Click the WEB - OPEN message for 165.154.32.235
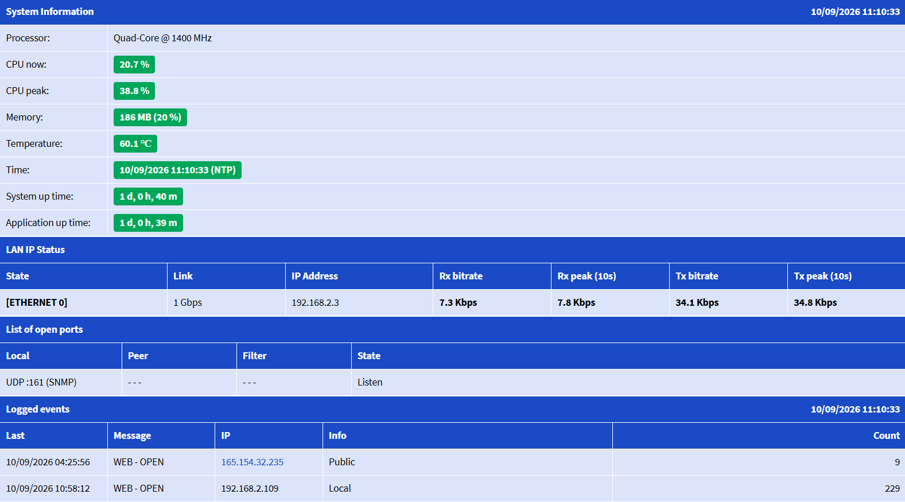 (x=138, y=462)
